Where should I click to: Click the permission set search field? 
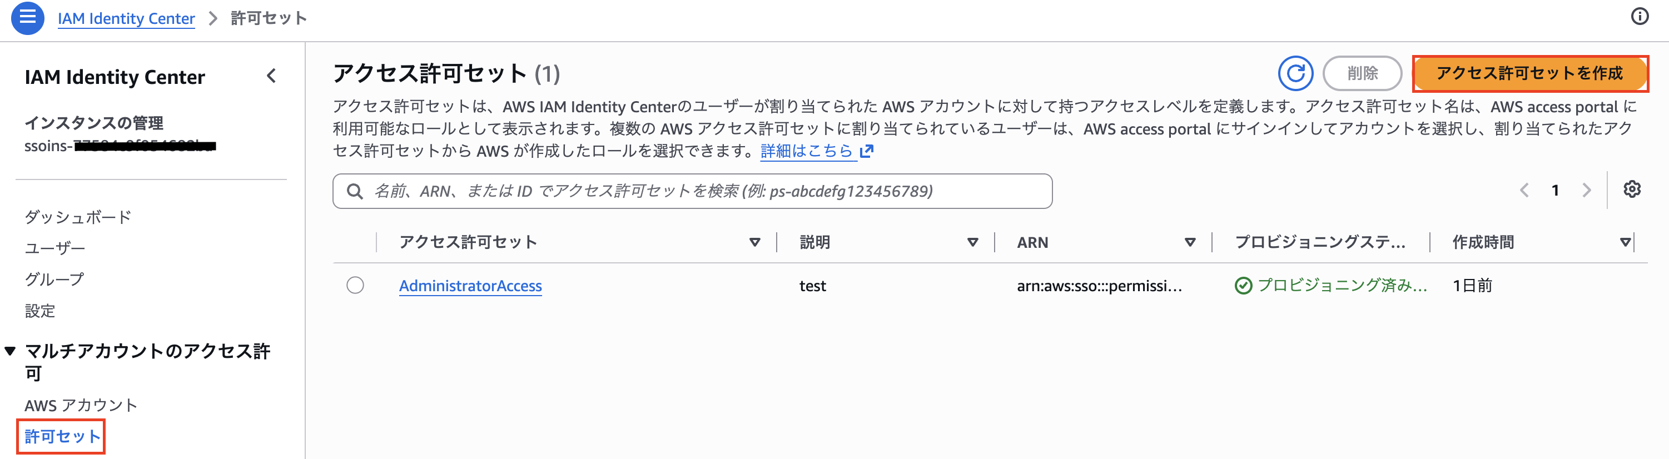(x=692, y=191)
